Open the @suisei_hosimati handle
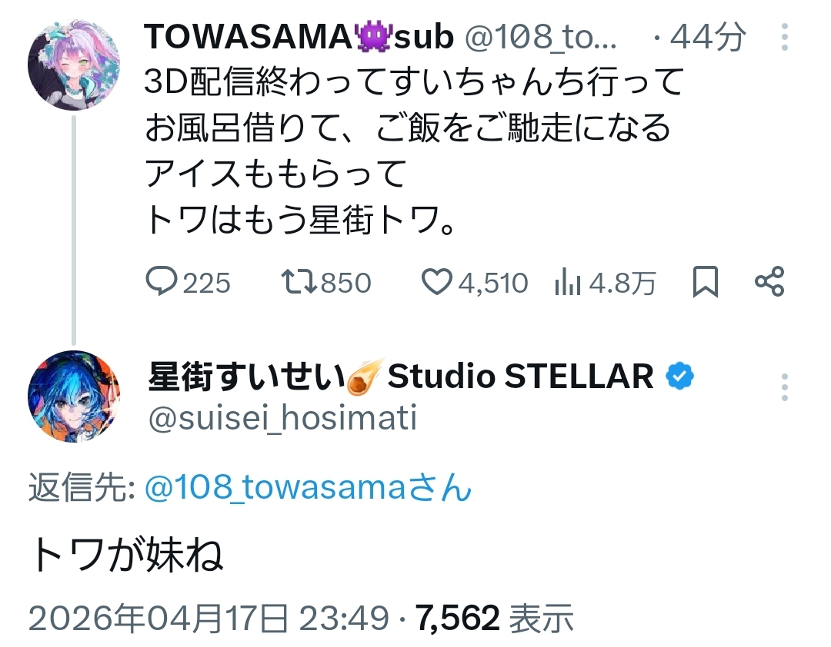This screenshot has height=647, width=831. point(282,418)
